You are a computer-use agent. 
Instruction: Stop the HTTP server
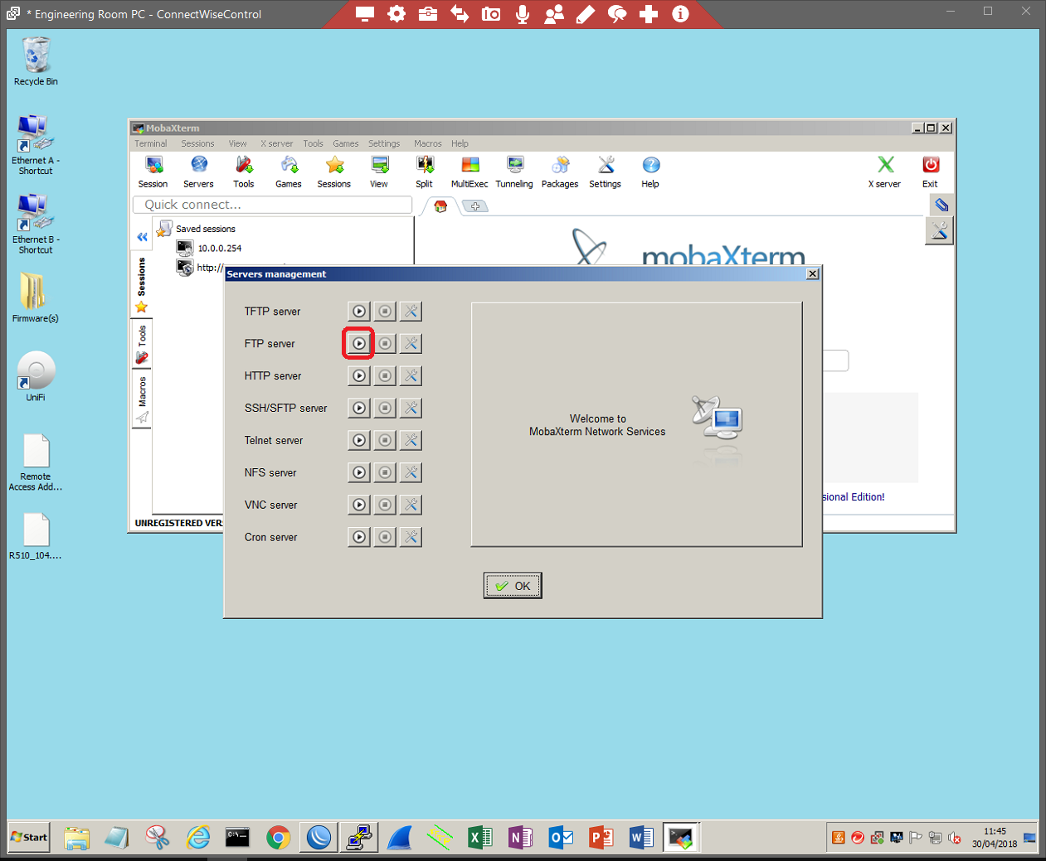[x=385, y=376]
